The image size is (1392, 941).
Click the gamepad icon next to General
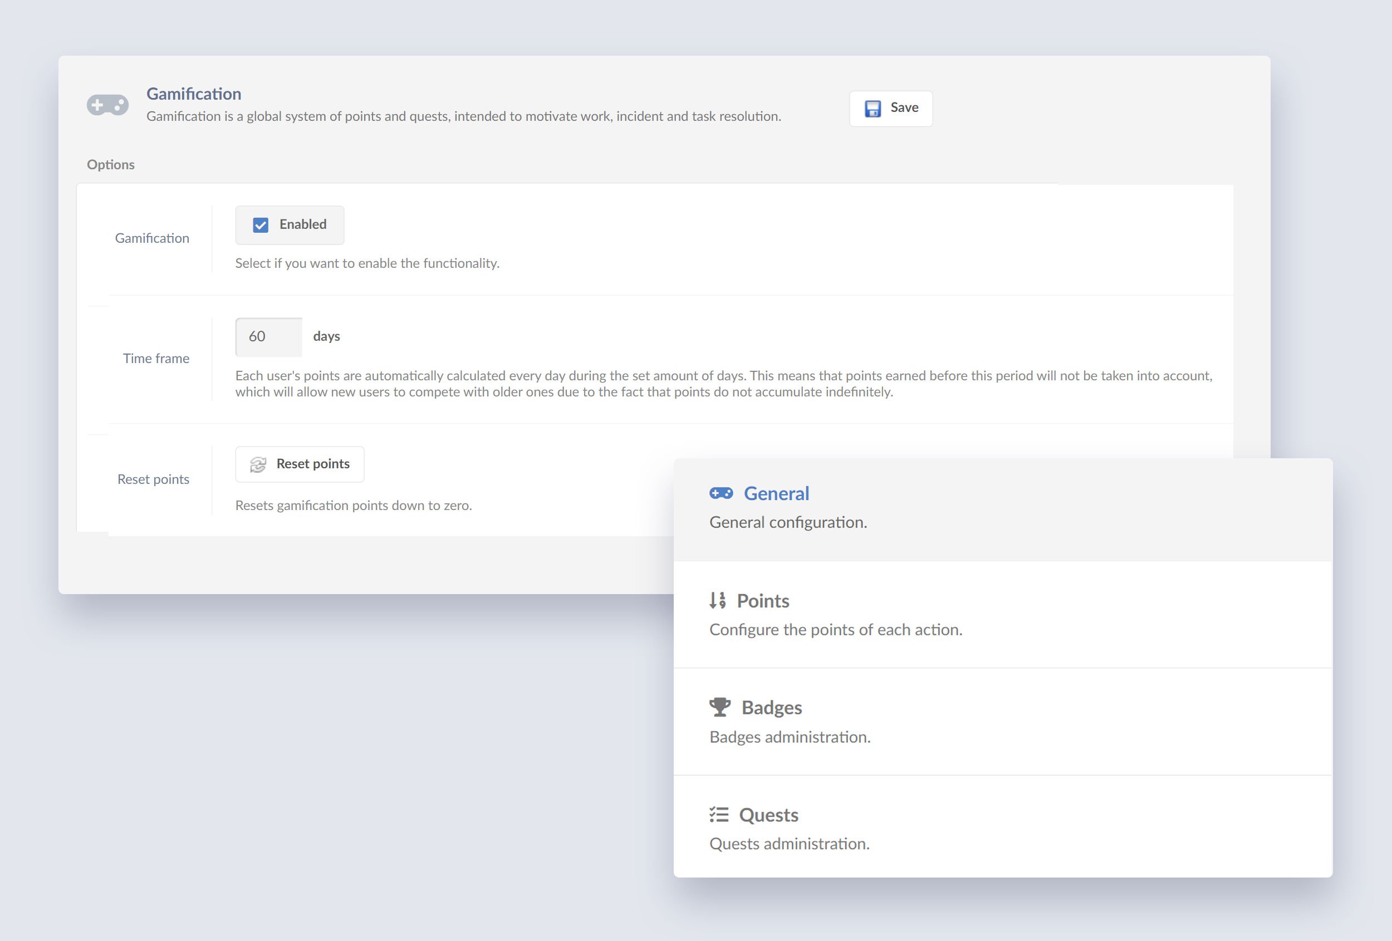[x=720, y=493]
